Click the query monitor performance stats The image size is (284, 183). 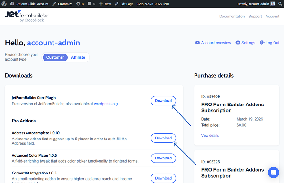(153, 4)
